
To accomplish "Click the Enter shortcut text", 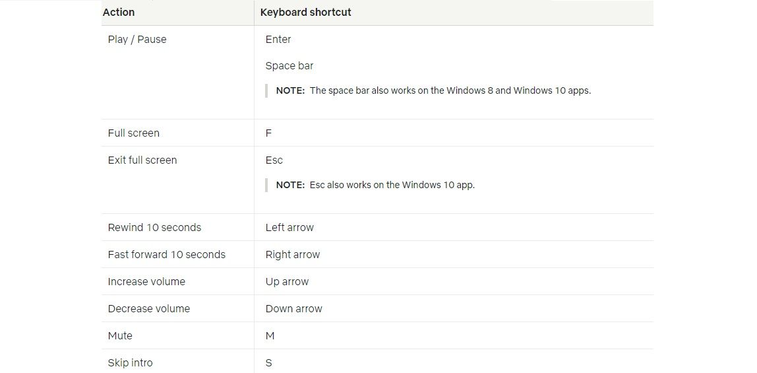I will click(x=278, y=40).
